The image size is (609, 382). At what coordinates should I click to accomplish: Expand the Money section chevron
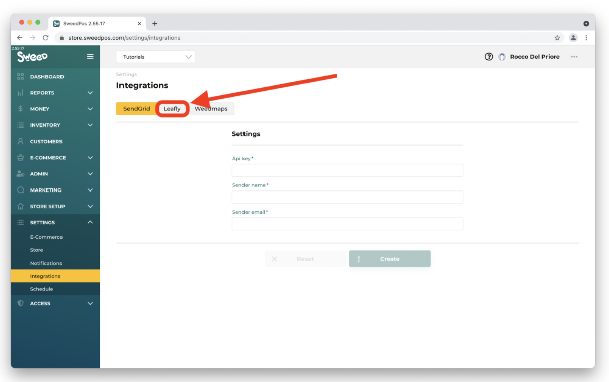tap(90, 109)
